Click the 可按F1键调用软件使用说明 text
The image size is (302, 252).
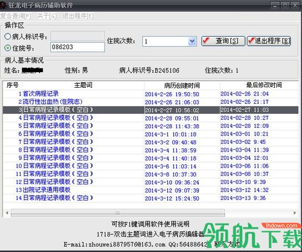150,224
